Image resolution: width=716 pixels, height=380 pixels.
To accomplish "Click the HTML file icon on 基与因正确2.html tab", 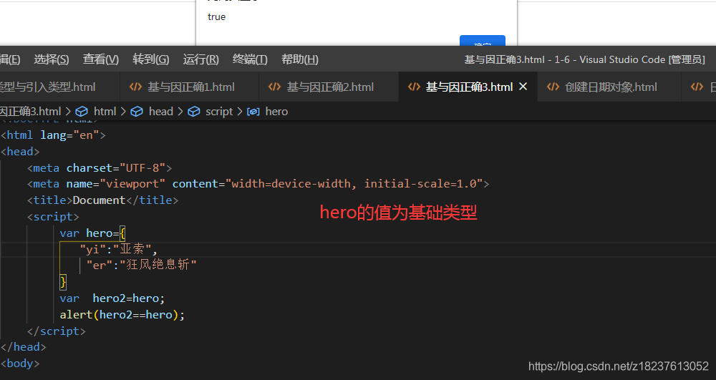I will tap(274, 87).
